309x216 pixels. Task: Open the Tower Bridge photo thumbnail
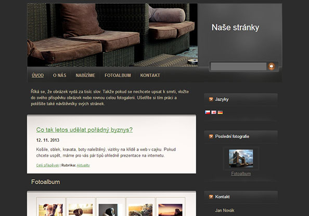pos(241,158)
